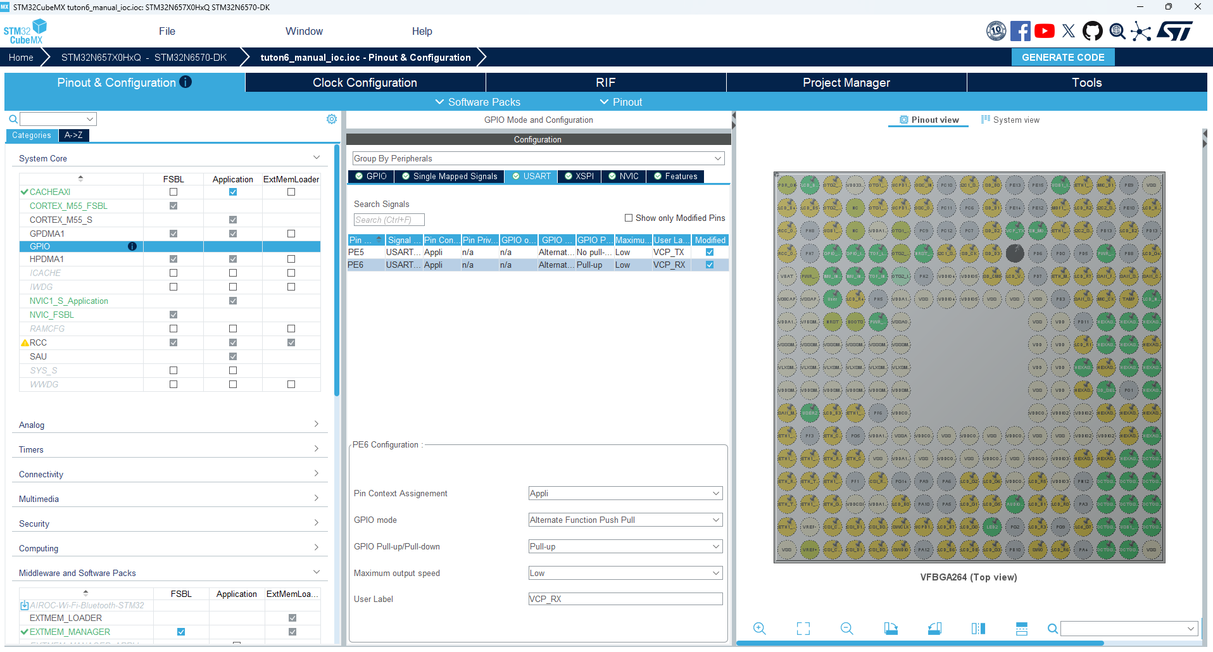Open the STM32CubeMX logo home icon
This screenshot has width=1213, height=652.
(25, 31)
